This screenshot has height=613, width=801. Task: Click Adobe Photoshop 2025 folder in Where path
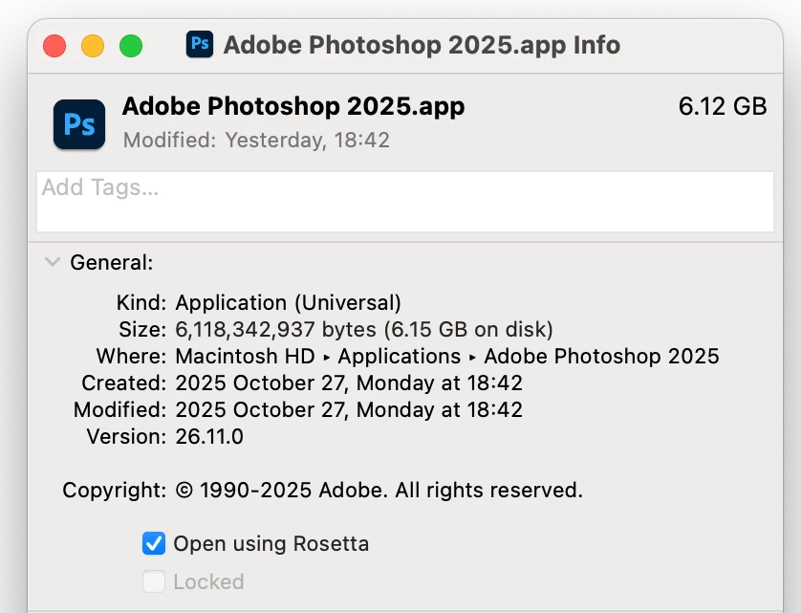(x=601, y=357)
